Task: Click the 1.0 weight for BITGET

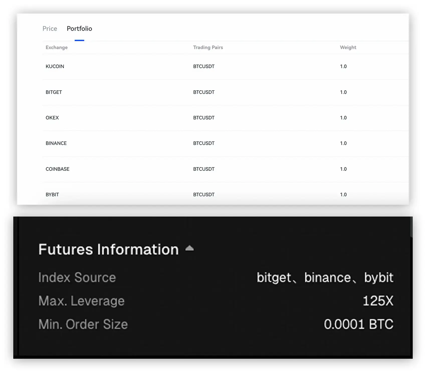Action: click(343, 92)
